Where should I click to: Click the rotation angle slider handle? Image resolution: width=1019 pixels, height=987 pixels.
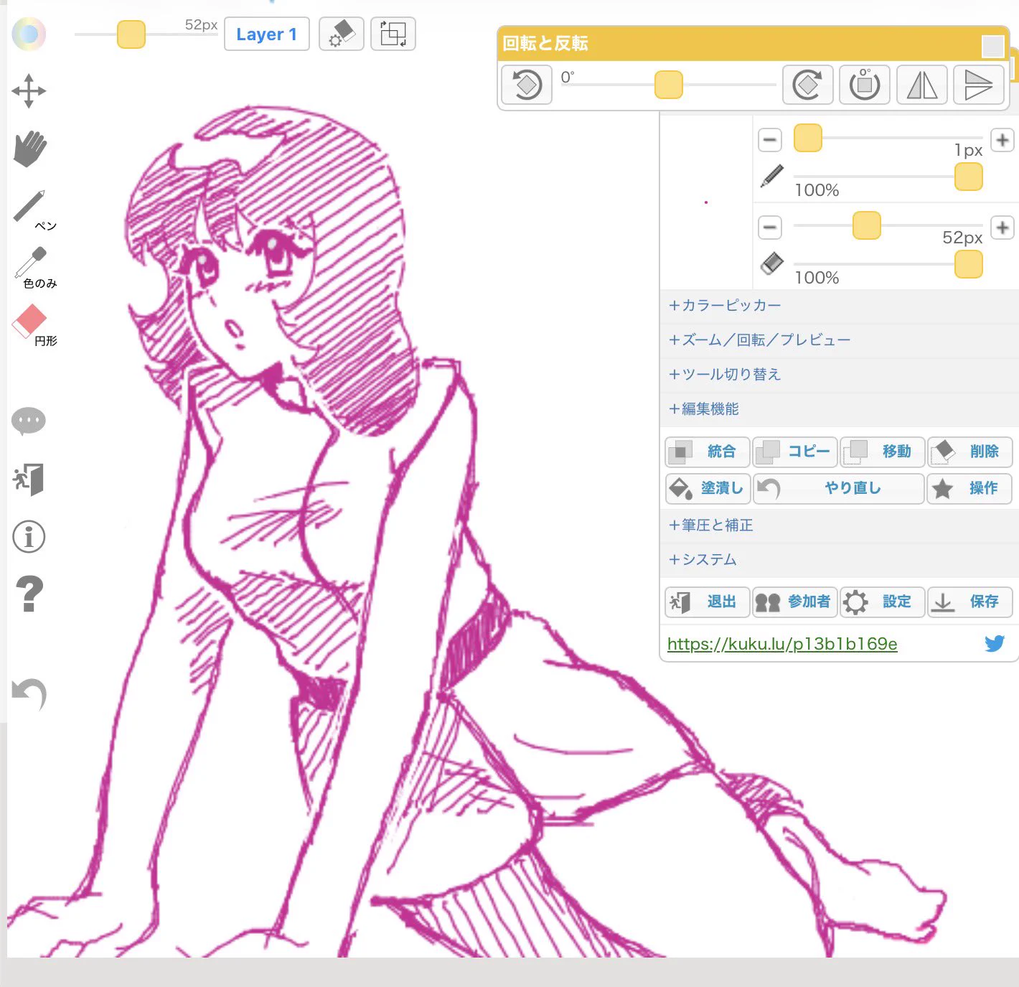669,85
